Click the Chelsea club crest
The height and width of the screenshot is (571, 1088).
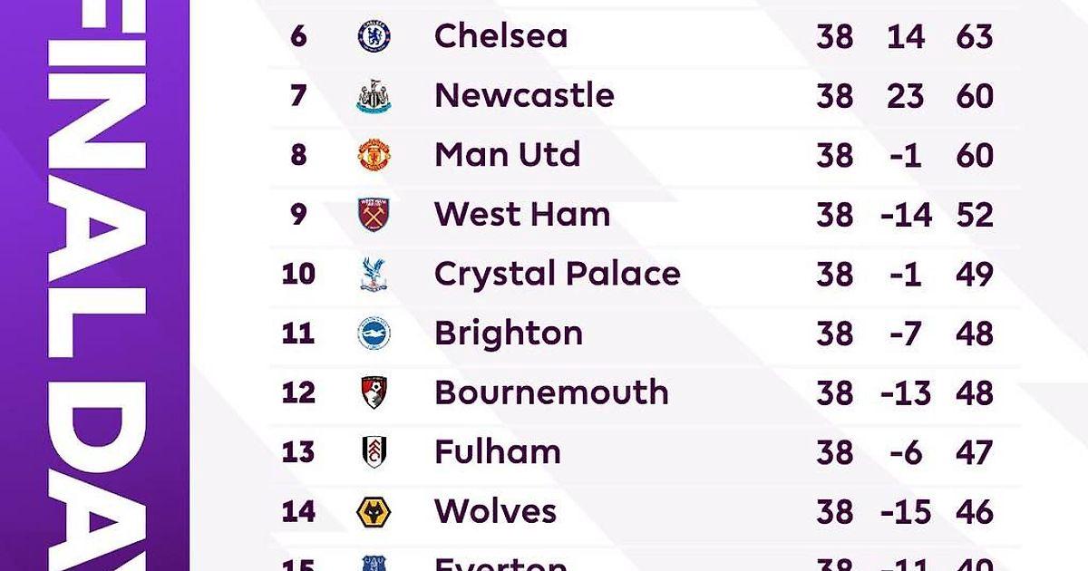click(374, 36)
